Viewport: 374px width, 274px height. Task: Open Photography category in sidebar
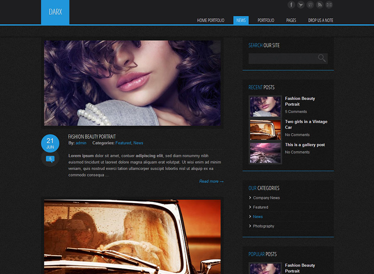pyautogui.click(x=263, y=226)
